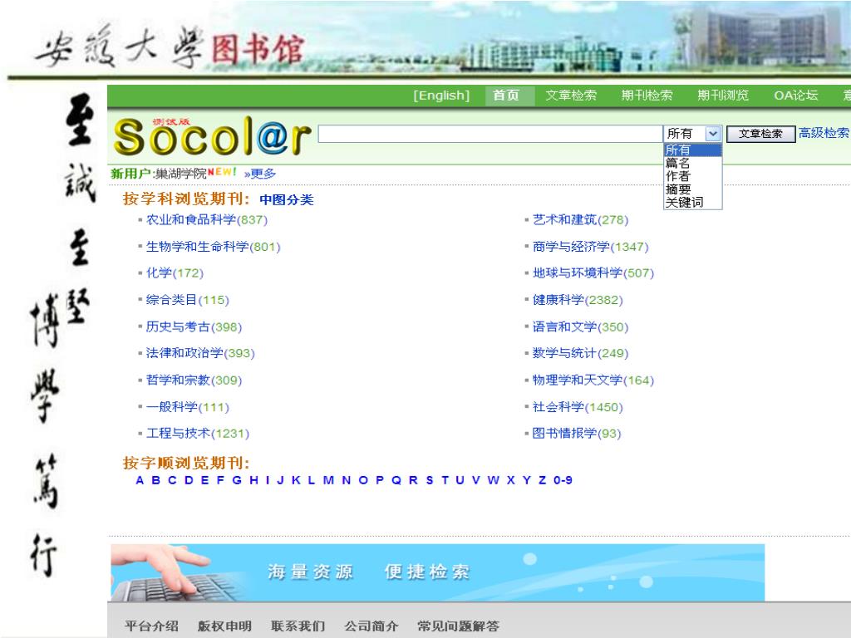Browse 化学(172) journals
This screenshot has width=851, height=638.
click(175, 272)
